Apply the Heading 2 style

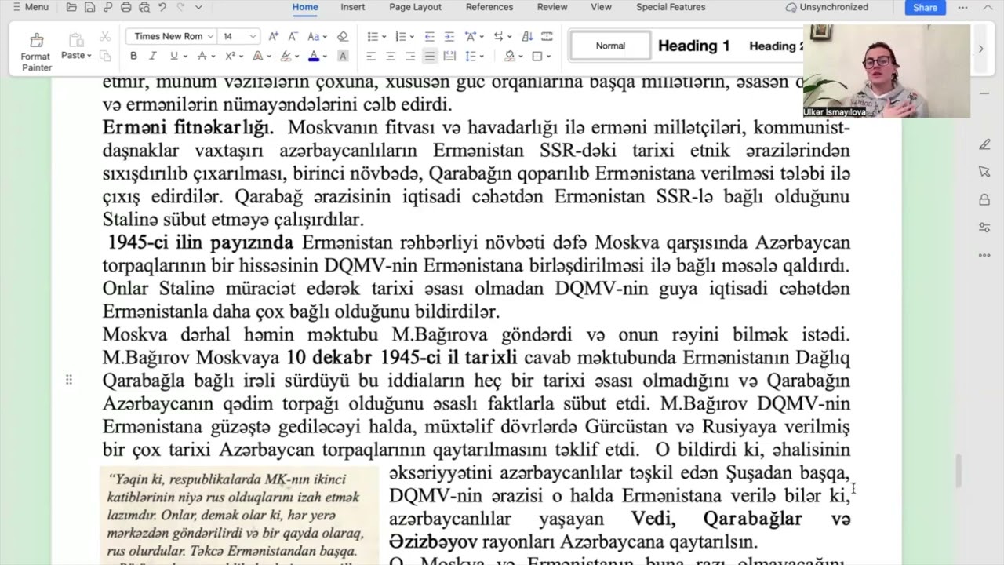tap(775, 46)
